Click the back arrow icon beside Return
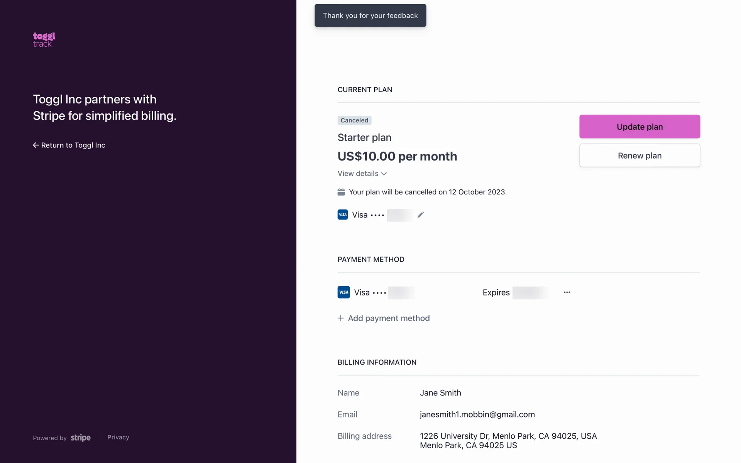Viewport: 741px width, 463px height. 36,145
